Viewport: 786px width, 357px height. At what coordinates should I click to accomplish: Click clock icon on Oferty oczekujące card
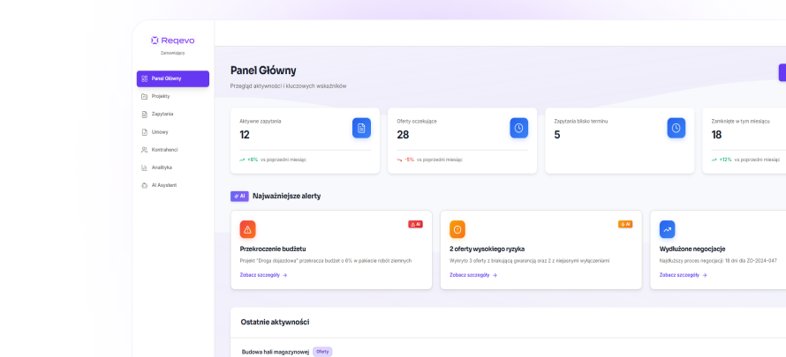tap(518, 128)
